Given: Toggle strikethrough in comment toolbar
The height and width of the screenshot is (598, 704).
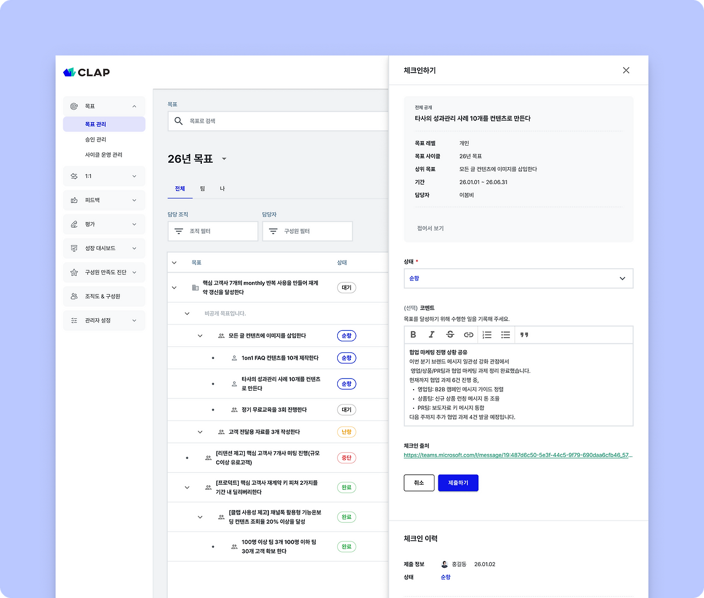Looking at the screenshot, I should (x=450, y=335).
